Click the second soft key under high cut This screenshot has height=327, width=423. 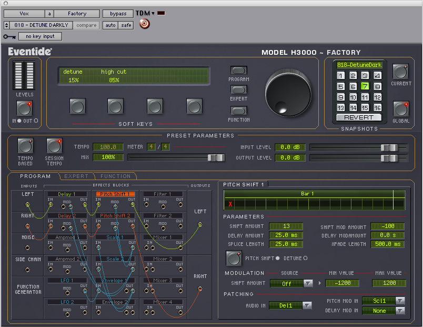(115, 106)
